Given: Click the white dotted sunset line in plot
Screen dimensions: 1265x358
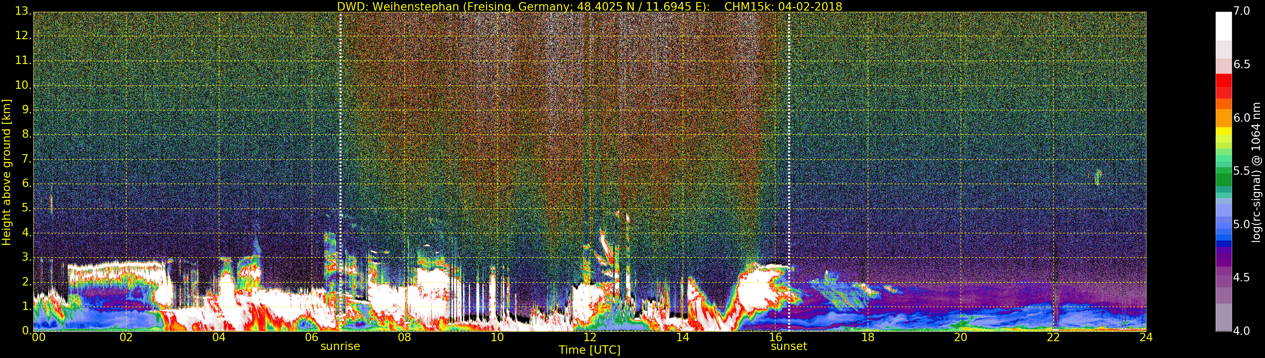Looking at the screenshot, I should (789, 172).
